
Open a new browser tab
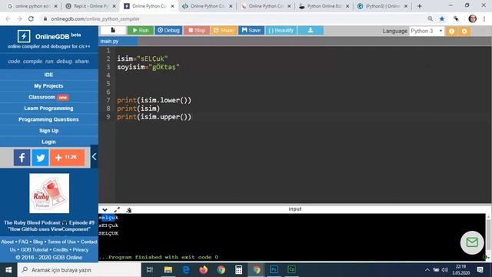point(420,6)
